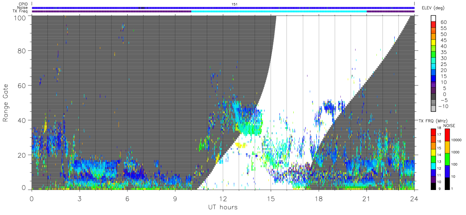Click the blue Noise bar above the plot
The image size is (466, 215).
coord(223,8)
